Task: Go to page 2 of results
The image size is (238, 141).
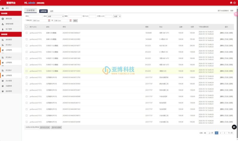Action: 220,133
